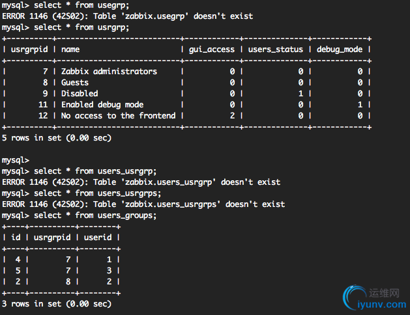Click the Guests group name

(75, 83)
